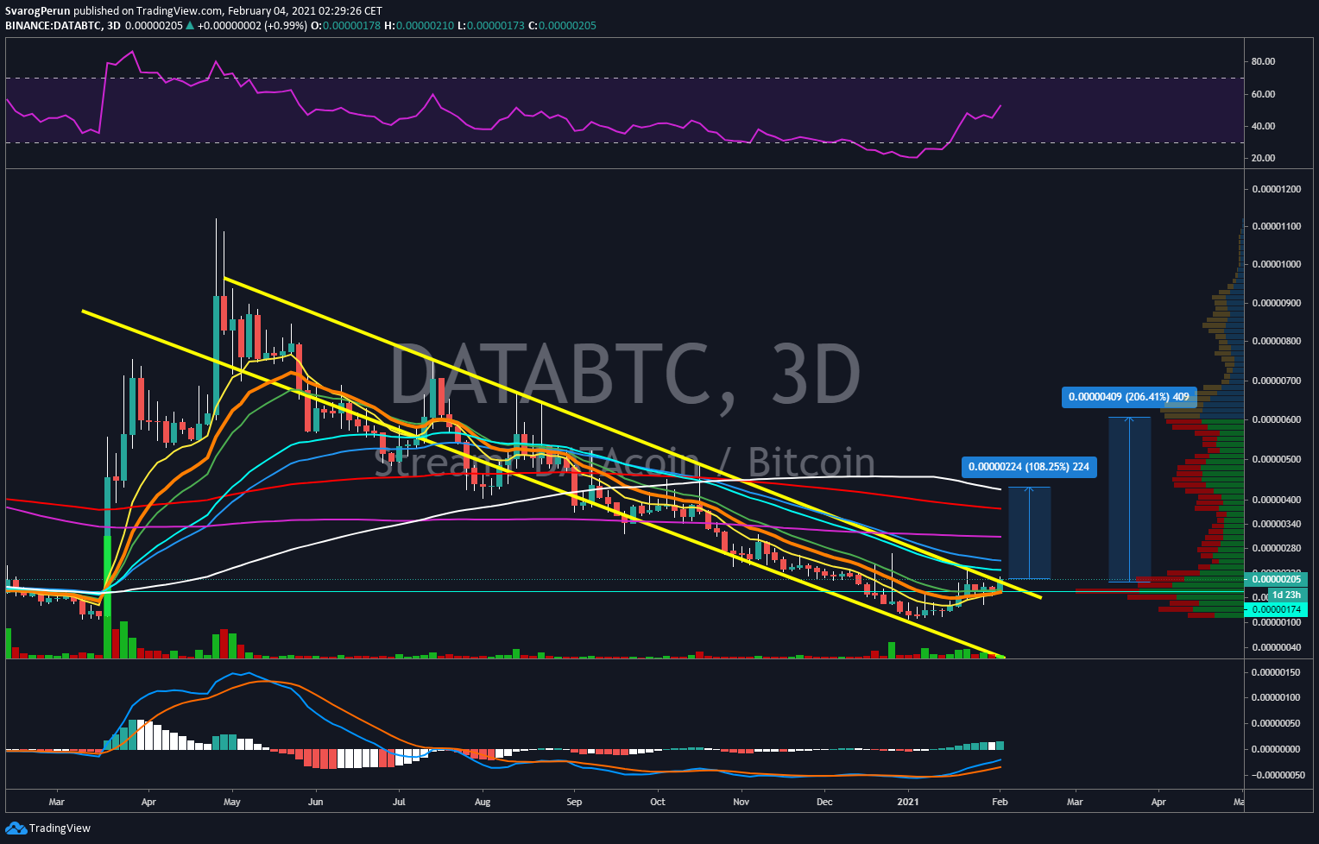Viewport: 1319px width, 844px height.
Task: Click the 1d 23h bar countdown tag
Action: pyautogui.click(x=1285, y=595)
